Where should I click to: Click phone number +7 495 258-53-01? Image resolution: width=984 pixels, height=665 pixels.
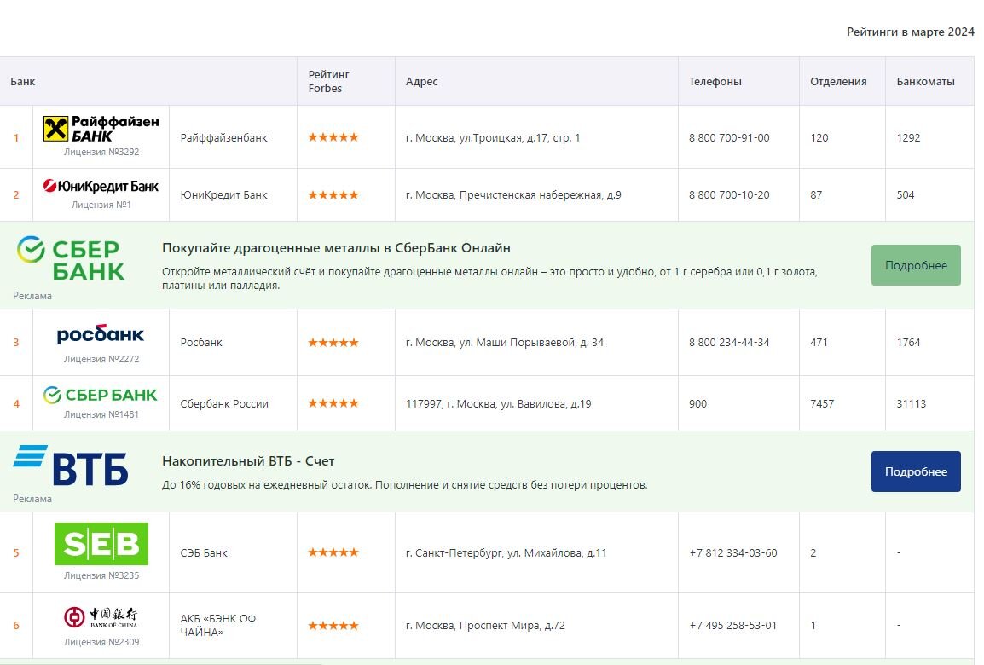click(733, 626)
